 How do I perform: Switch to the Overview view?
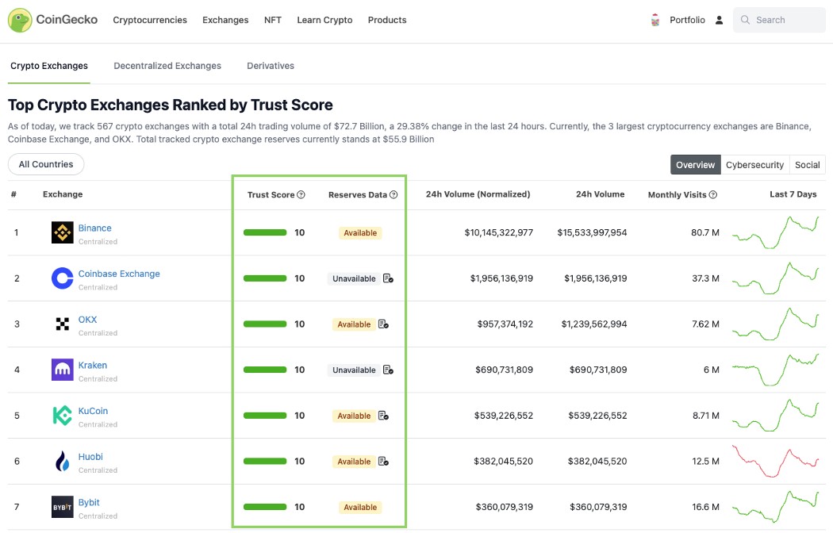coord(695,164)
